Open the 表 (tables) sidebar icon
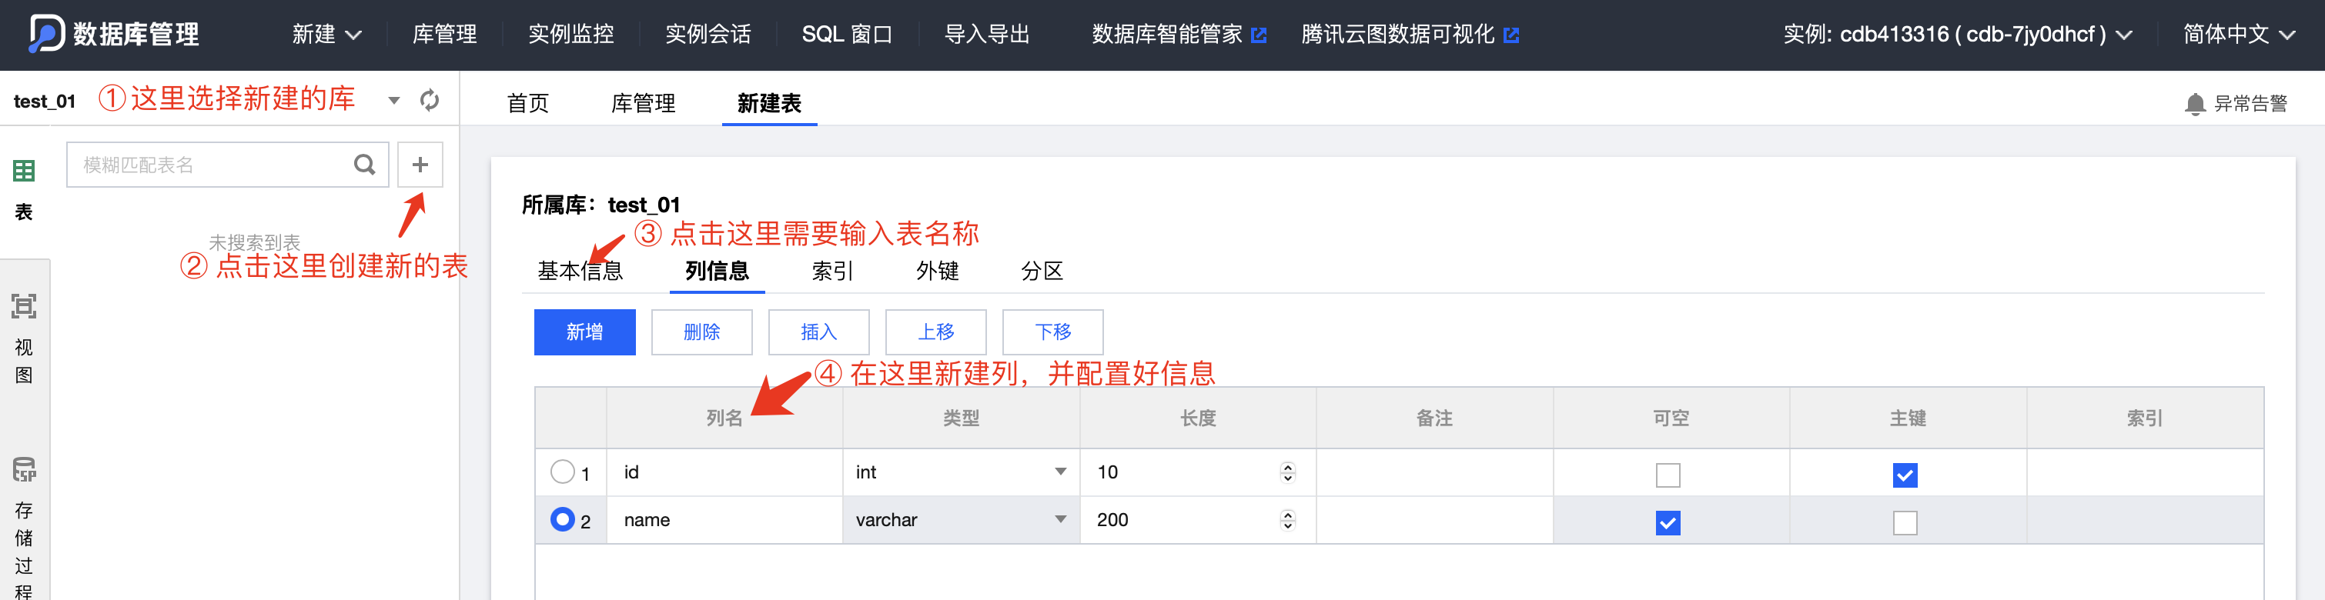The image size is (2325, 600). point(23,171)
